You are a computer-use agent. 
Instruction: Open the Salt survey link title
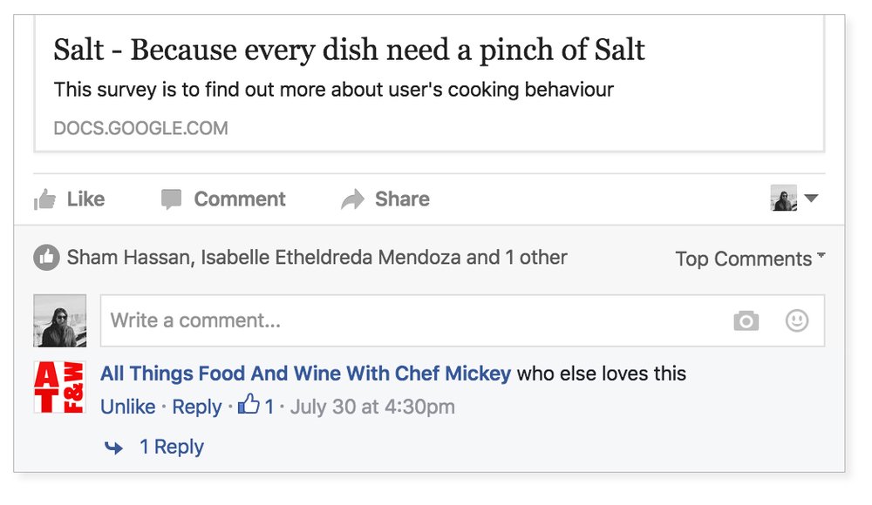(350, 50)
